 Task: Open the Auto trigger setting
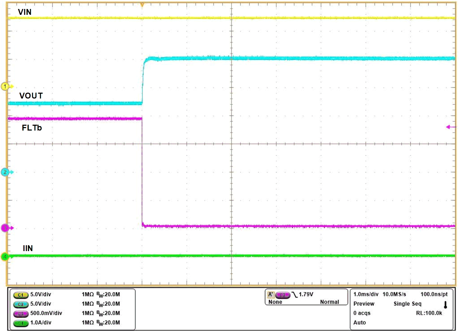[x=359, y=322]
